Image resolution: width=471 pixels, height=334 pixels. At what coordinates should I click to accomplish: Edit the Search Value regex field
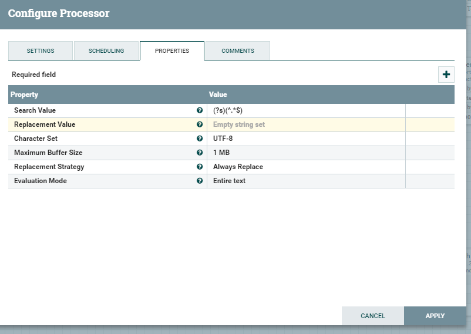coord(305,110)
